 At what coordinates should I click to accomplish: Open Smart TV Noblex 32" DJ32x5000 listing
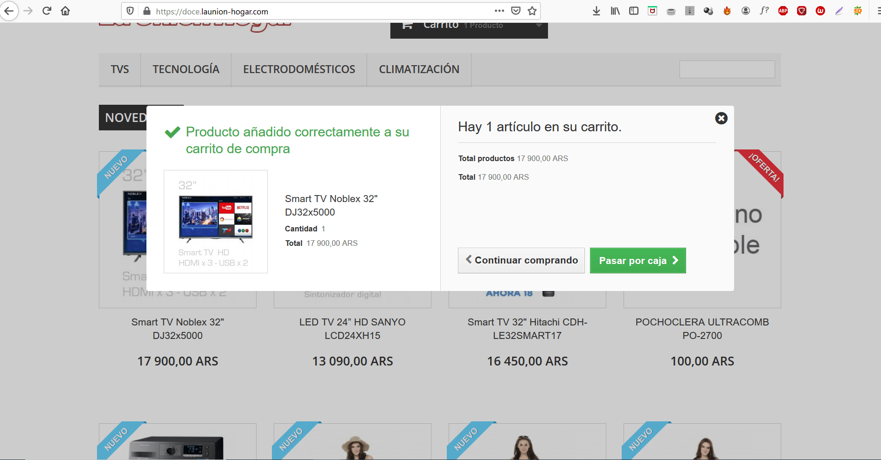click(178, 329)
